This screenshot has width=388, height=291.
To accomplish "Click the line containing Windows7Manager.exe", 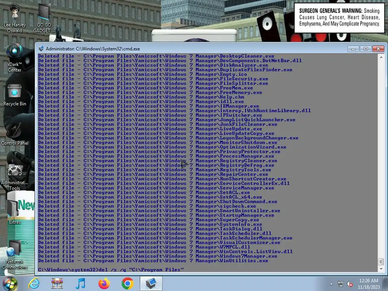I will click(158, 256).
